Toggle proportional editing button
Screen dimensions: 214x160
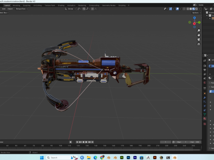click(92, 9)
